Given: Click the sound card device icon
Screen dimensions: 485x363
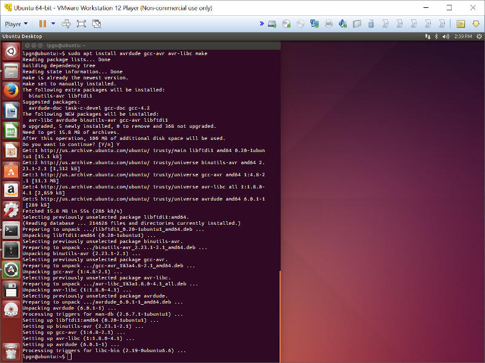Looking at the screenshot, I should 343,24.
